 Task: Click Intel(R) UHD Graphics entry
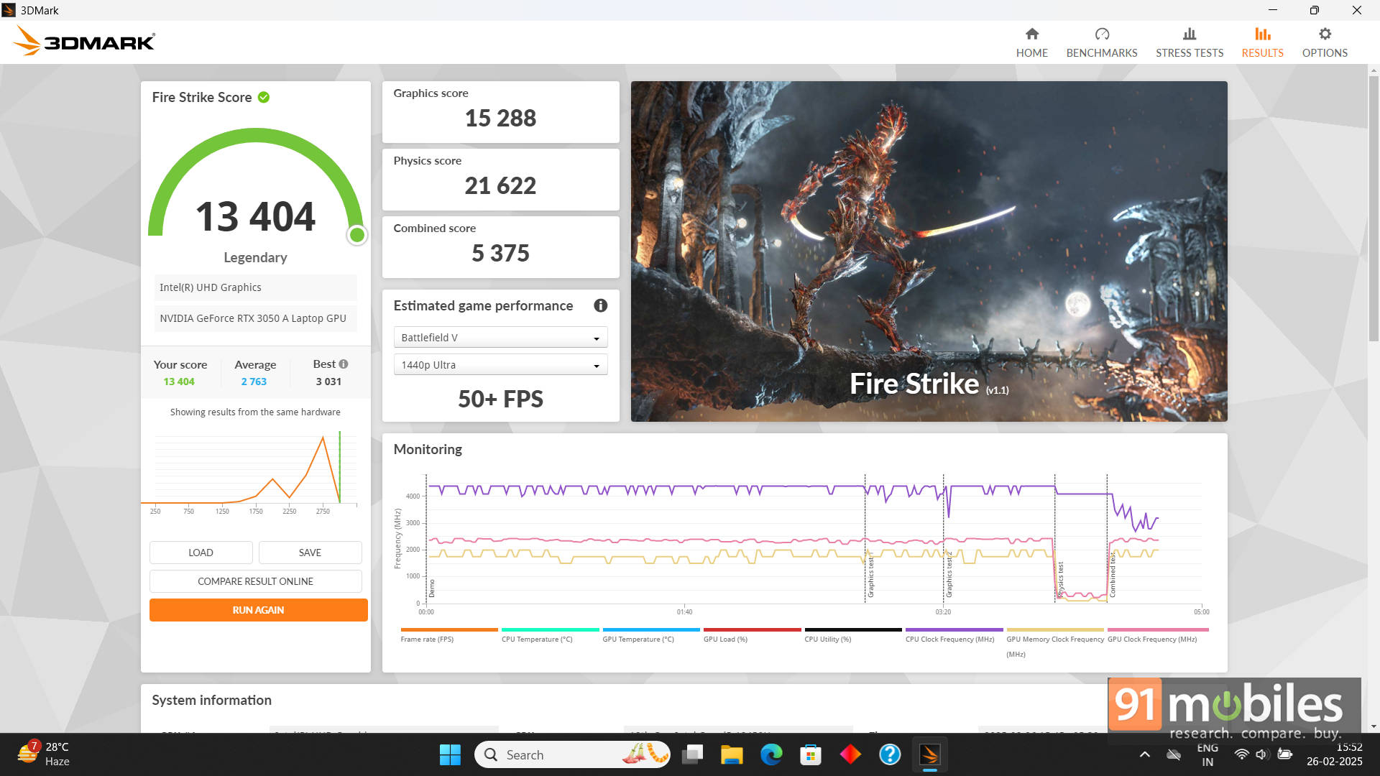pos(255,287)
